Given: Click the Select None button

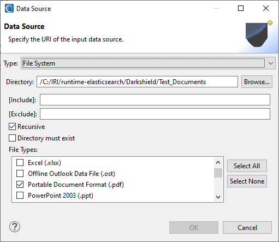Looking at the screenshot, I should (247, 181).
